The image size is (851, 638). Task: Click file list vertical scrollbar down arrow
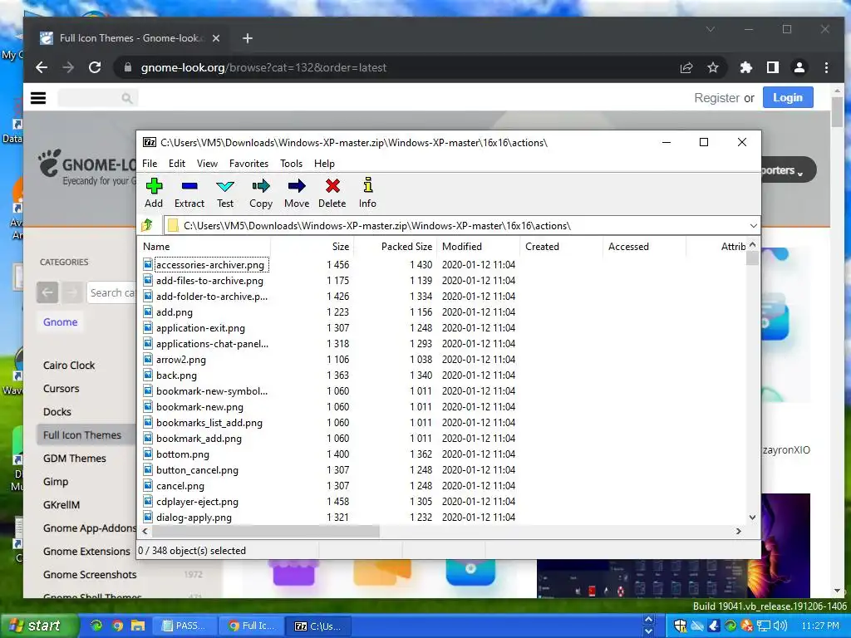(752, 517)
